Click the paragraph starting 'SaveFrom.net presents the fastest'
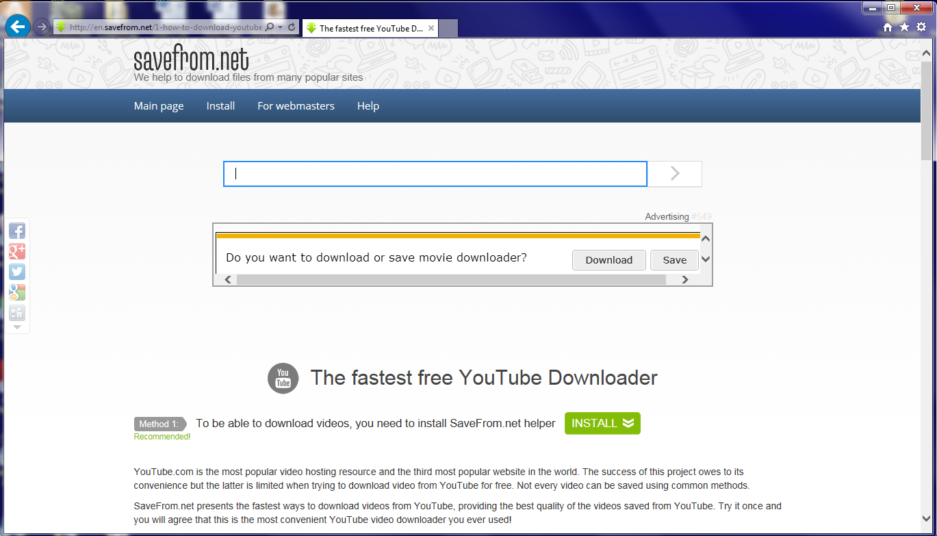This screenshot has height=536, width=937. pos(458,513)
